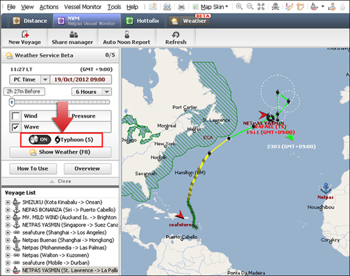The width and height of the screenshot is (350, 276).
Task: Expand seafuture Shanghai -> Los Angeles node
Action: click(8, 232)
